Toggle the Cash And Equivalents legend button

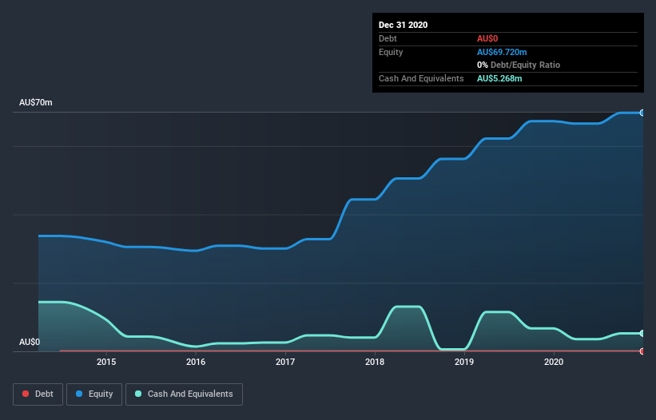point(184,394)
